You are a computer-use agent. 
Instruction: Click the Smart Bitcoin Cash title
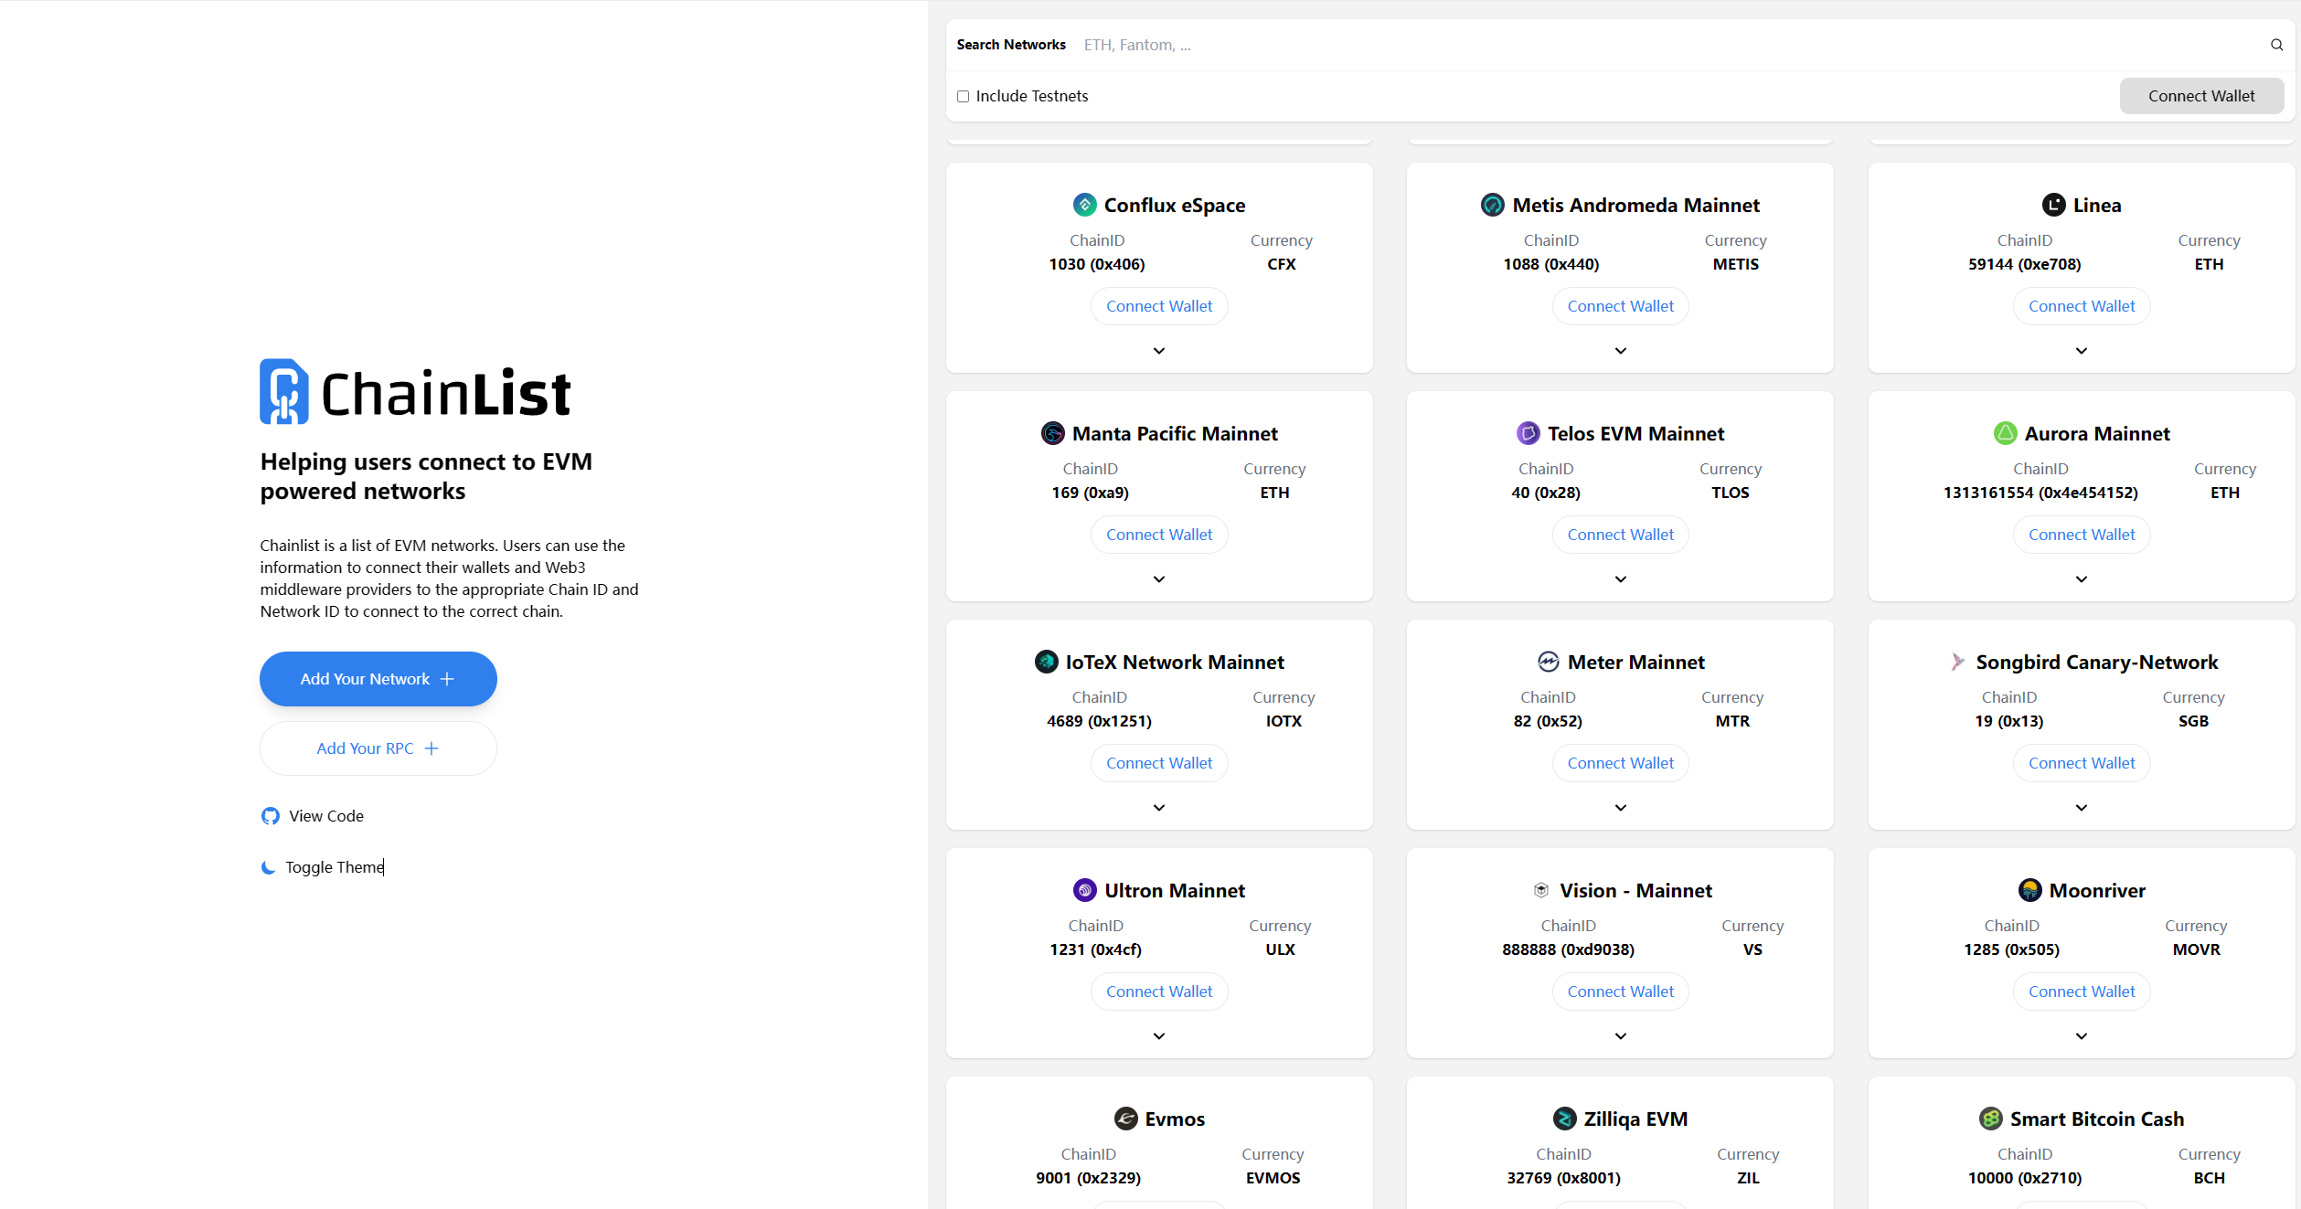click(x=2097, y=1119)
